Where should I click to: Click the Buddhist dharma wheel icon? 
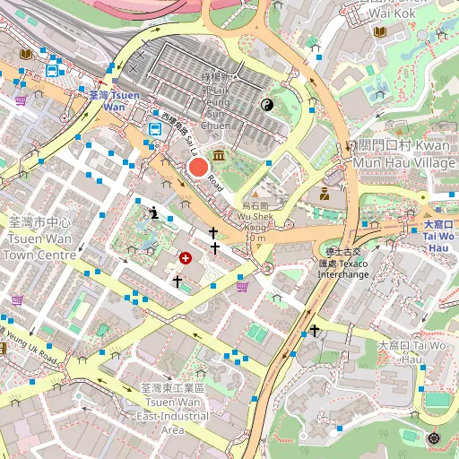tap(434, 438)
